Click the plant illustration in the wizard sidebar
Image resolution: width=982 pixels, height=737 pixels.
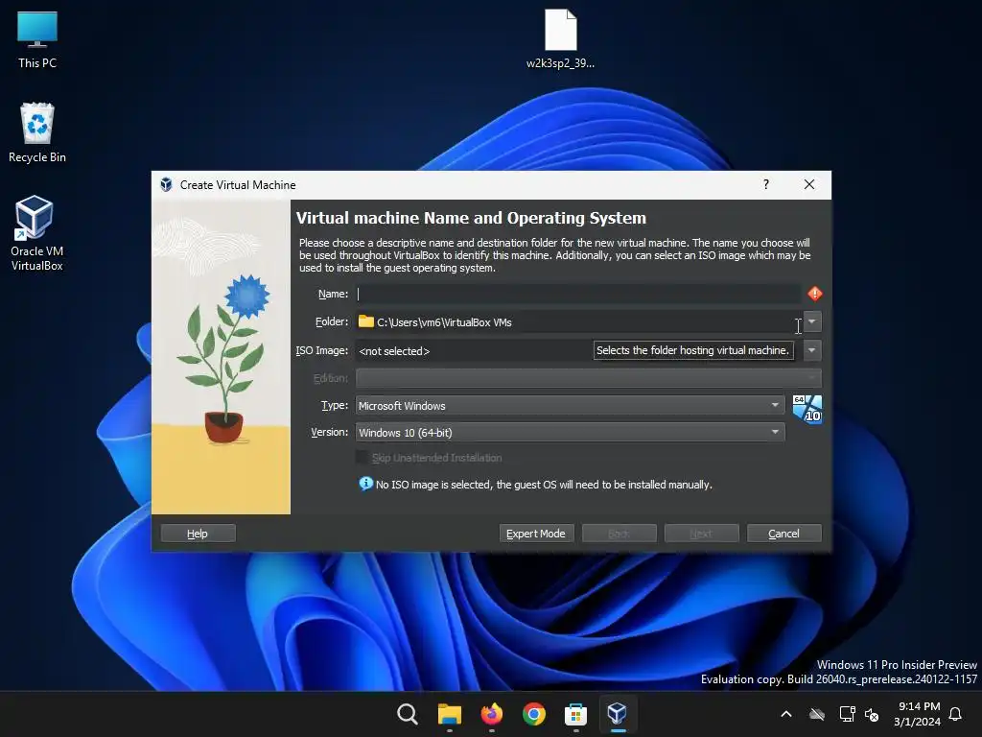pyautogui.click(x=222, y=357)
